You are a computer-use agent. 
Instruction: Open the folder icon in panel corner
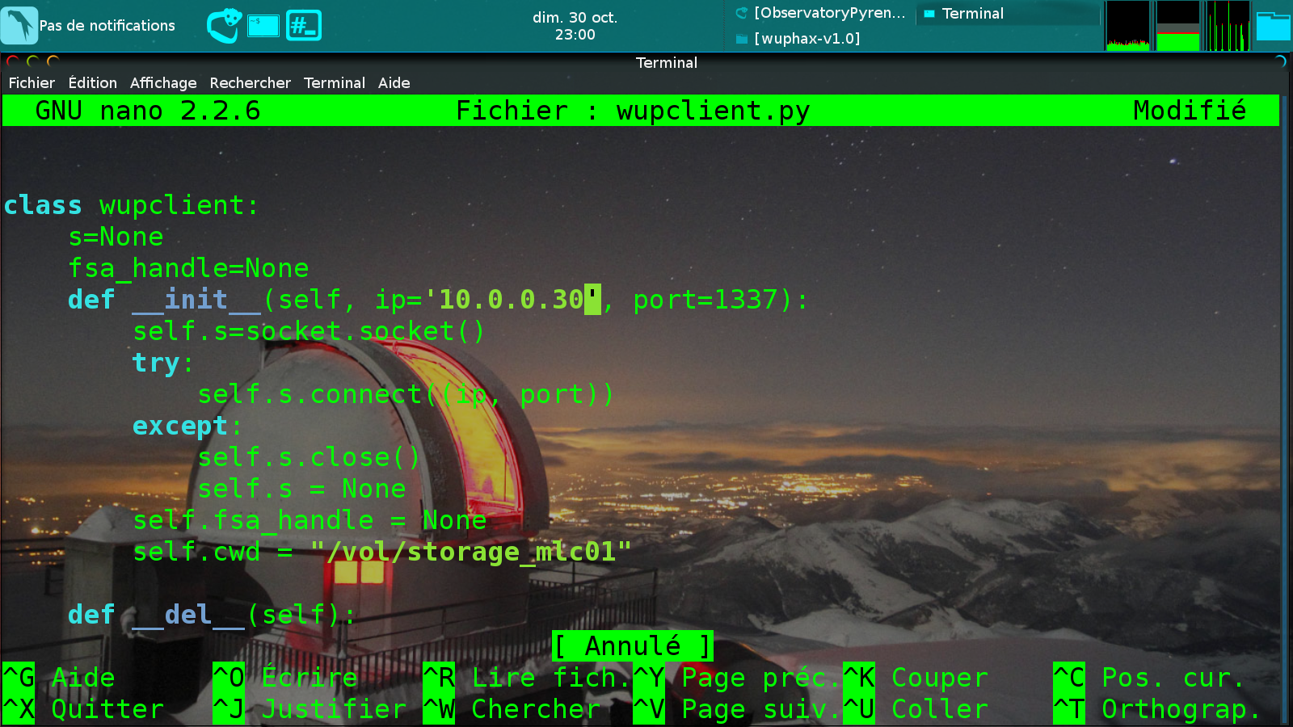(x=1273, y=26)
